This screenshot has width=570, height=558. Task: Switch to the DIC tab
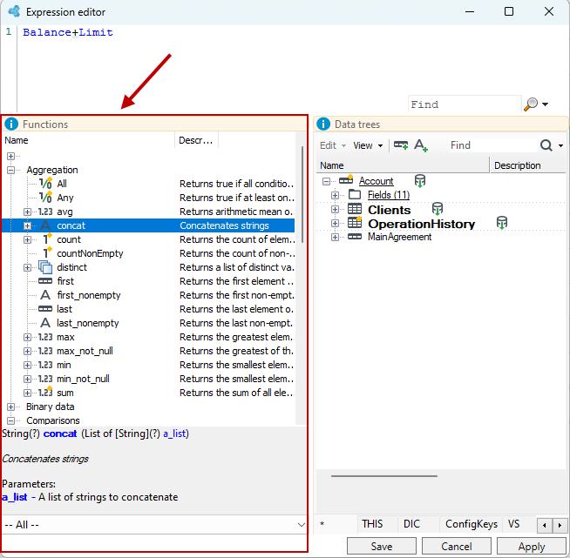click(x=411, y=524)
